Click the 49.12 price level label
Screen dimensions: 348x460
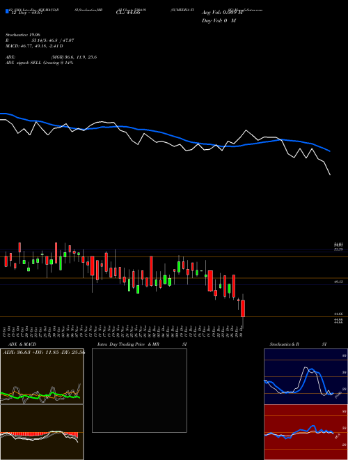(x=338, y=282)
